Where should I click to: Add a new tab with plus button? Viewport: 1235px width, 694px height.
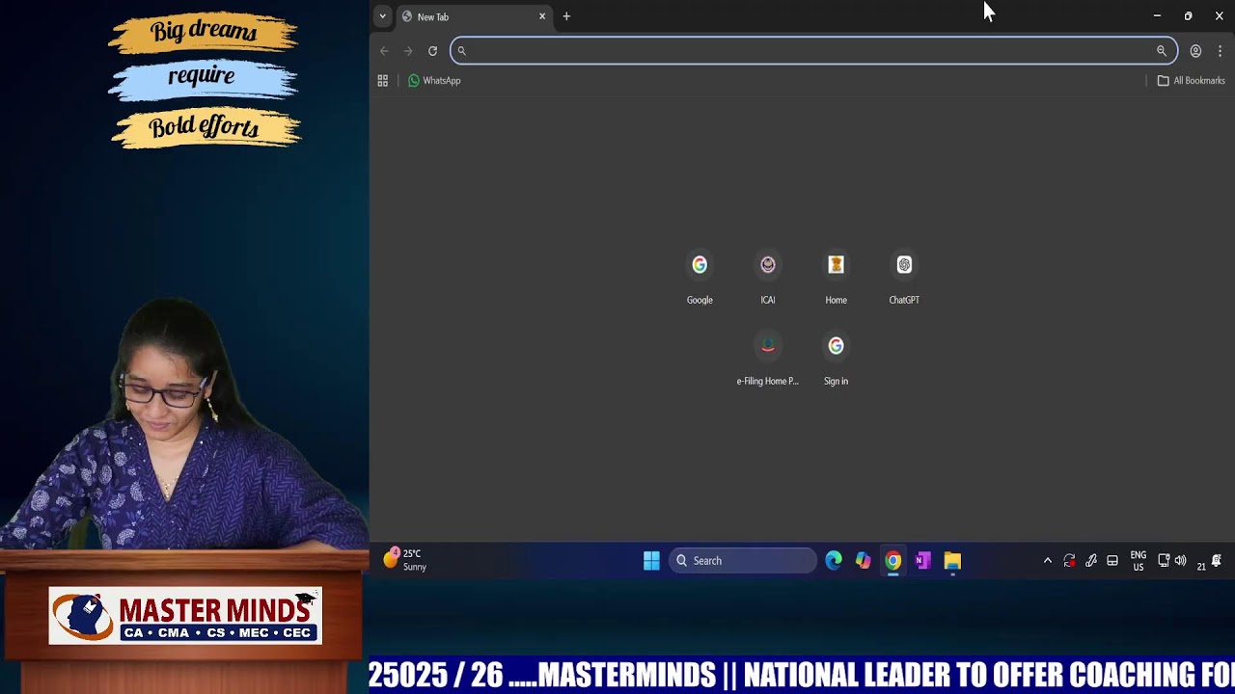click(566, 16)
